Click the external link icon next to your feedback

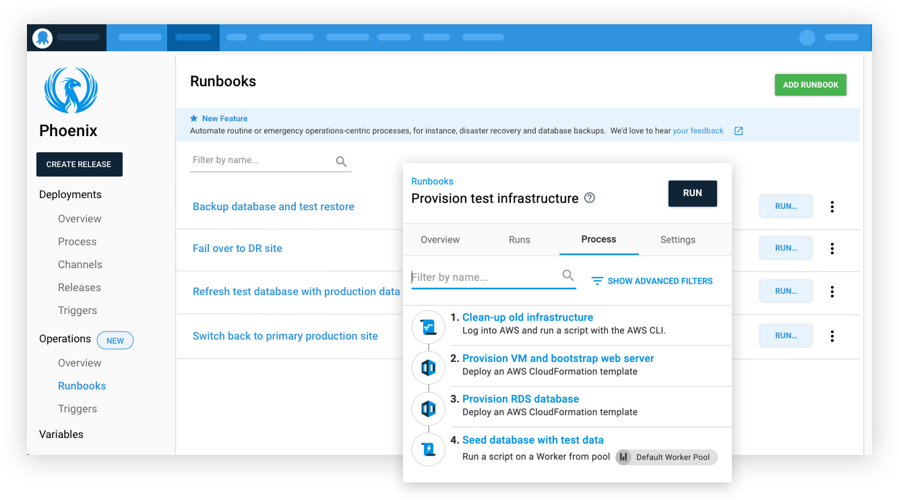[x=739, y=131]
